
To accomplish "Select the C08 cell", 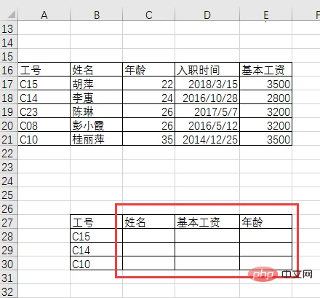I will [x=44, y=125].
